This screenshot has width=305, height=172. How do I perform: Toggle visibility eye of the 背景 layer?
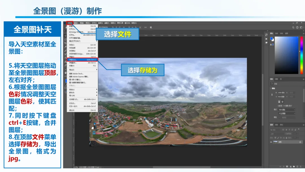coord(271,142)
